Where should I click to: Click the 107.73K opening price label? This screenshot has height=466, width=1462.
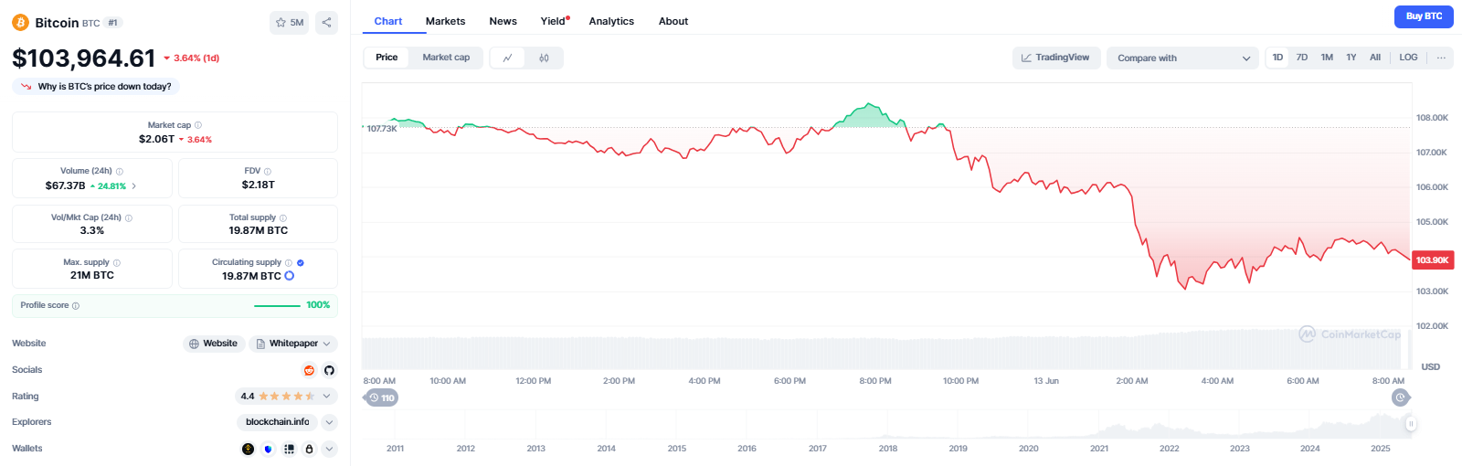click(381, 129)
